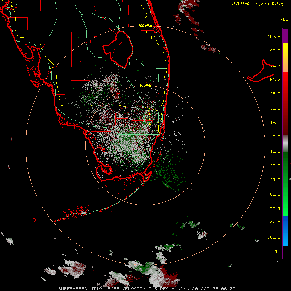Select the 30.1 scale value
The image size is (291, 291).
click(x=275, y=108)
